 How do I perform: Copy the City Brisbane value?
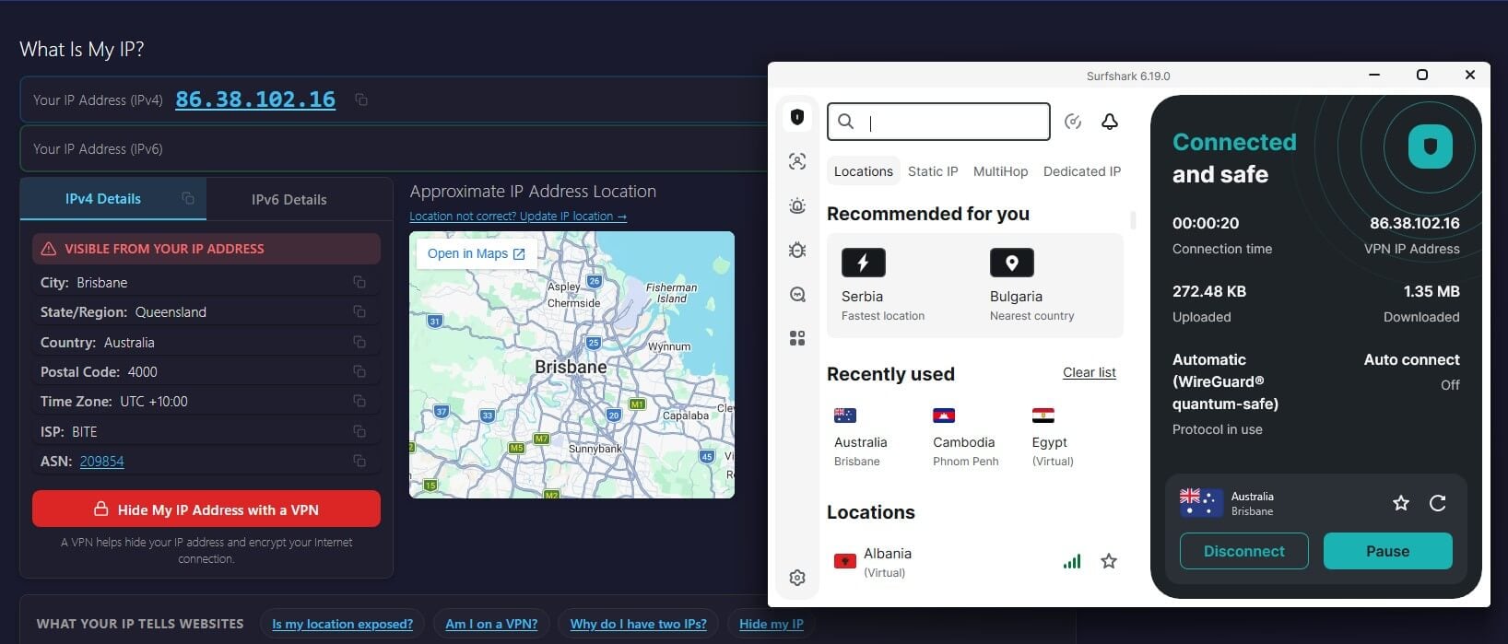coord(359,282)
